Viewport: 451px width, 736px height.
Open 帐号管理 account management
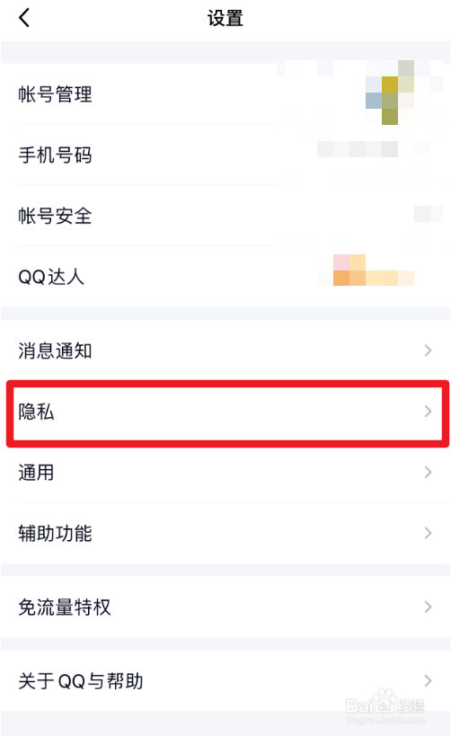(225, 93)
